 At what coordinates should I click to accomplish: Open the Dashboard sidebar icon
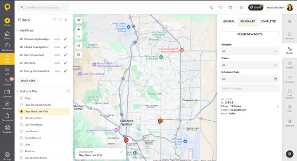(x=7, y=47)
